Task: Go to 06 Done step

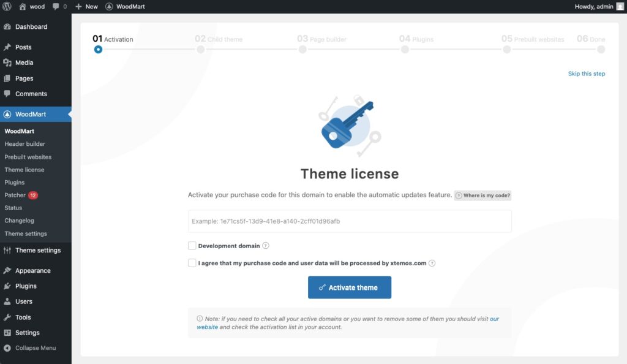Action: 591,39
